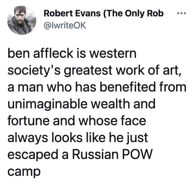The height and width of the screenshot is (184, 194).
Task: Click the word "escaped" in the tweet
Action: (33, 155)
